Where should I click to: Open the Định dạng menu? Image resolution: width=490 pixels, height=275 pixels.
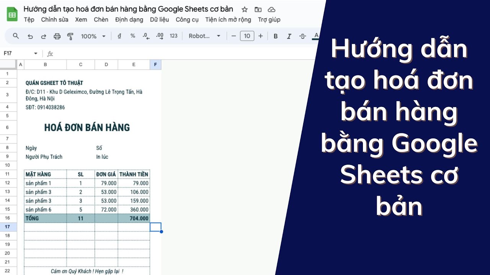coord(129,19)
